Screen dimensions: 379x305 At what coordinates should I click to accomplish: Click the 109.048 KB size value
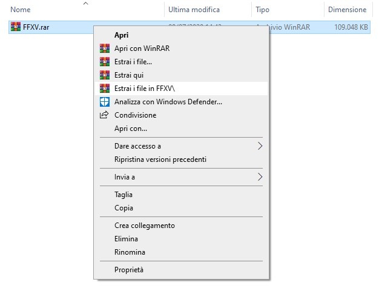click(x=351, y=27)
